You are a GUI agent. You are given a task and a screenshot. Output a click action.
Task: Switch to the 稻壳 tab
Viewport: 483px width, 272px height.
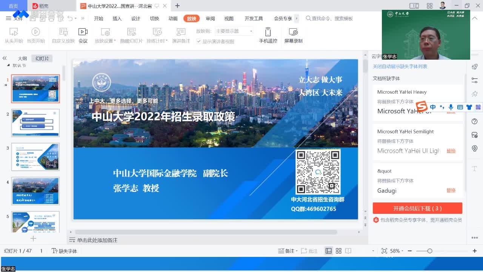point(41,6)
